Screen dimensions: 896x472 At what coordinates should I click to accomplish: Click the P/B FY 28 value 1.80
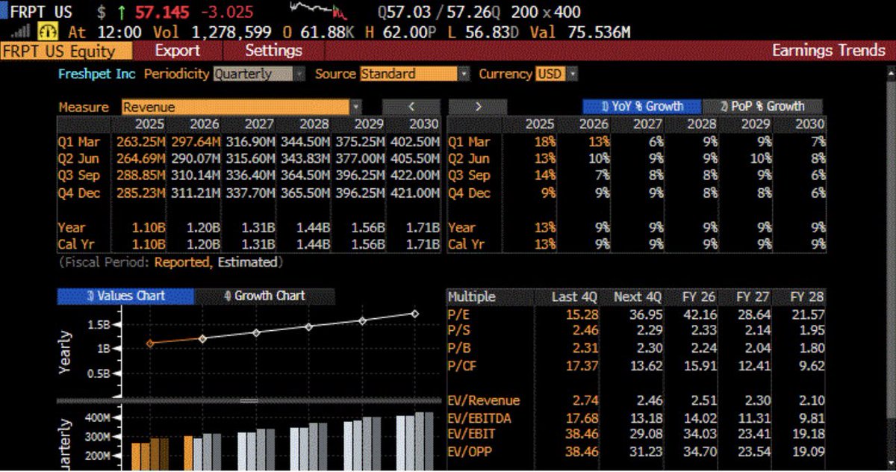tap(812, 348)
